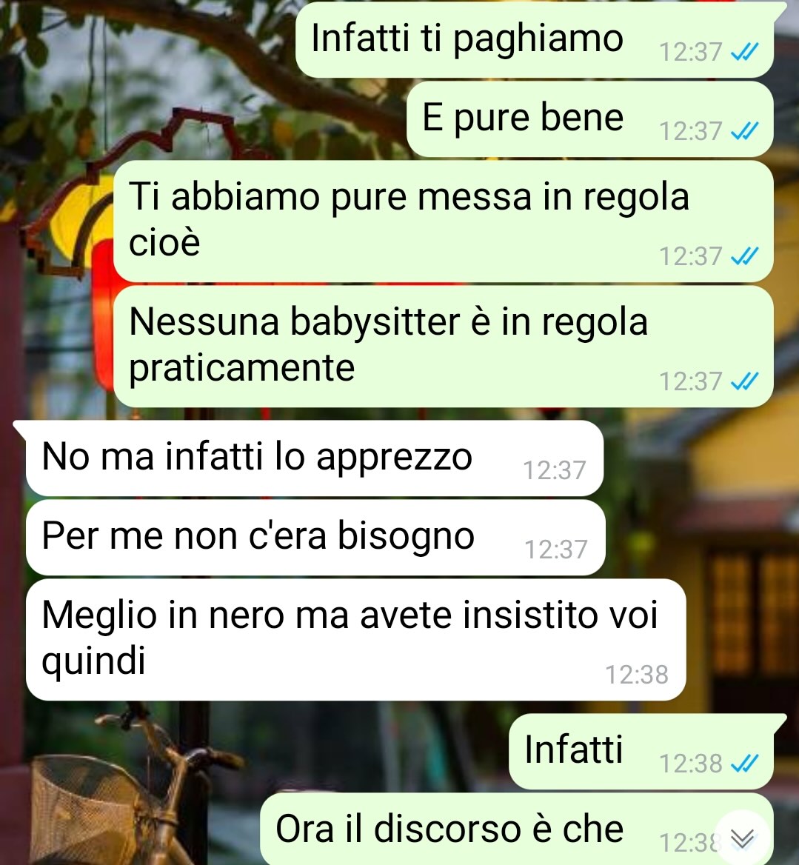Screen dimensions: 799x865
Task: Select the 'Infatti ti paghiamo' message bubble
Action: (x=535, y=40)
